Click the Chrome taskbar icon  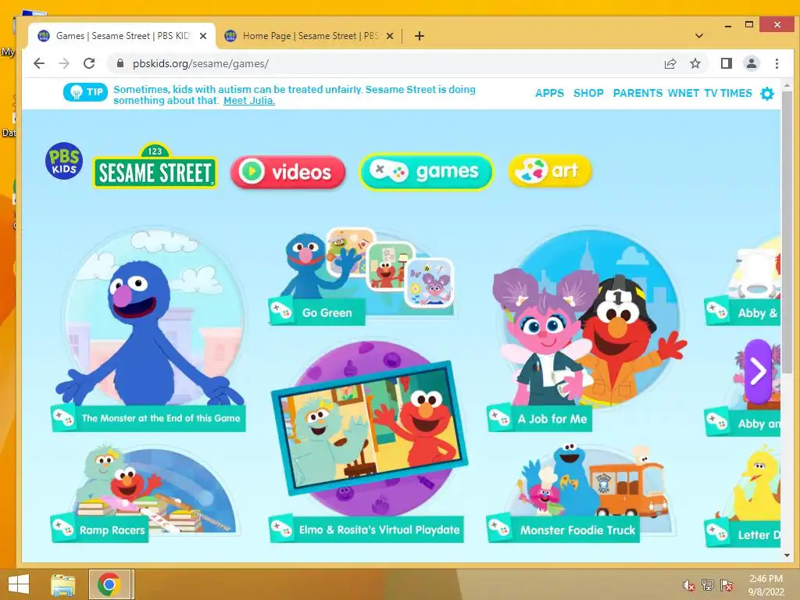[x=109, y=584]
